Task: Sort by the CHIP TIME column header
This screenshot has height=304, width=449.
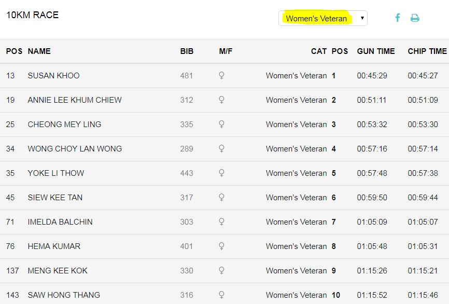Action: tap(427, 51)
